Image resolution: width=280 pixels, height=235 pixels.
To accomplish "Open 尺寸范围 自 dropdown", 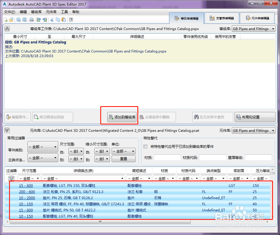I will [76, 151].
